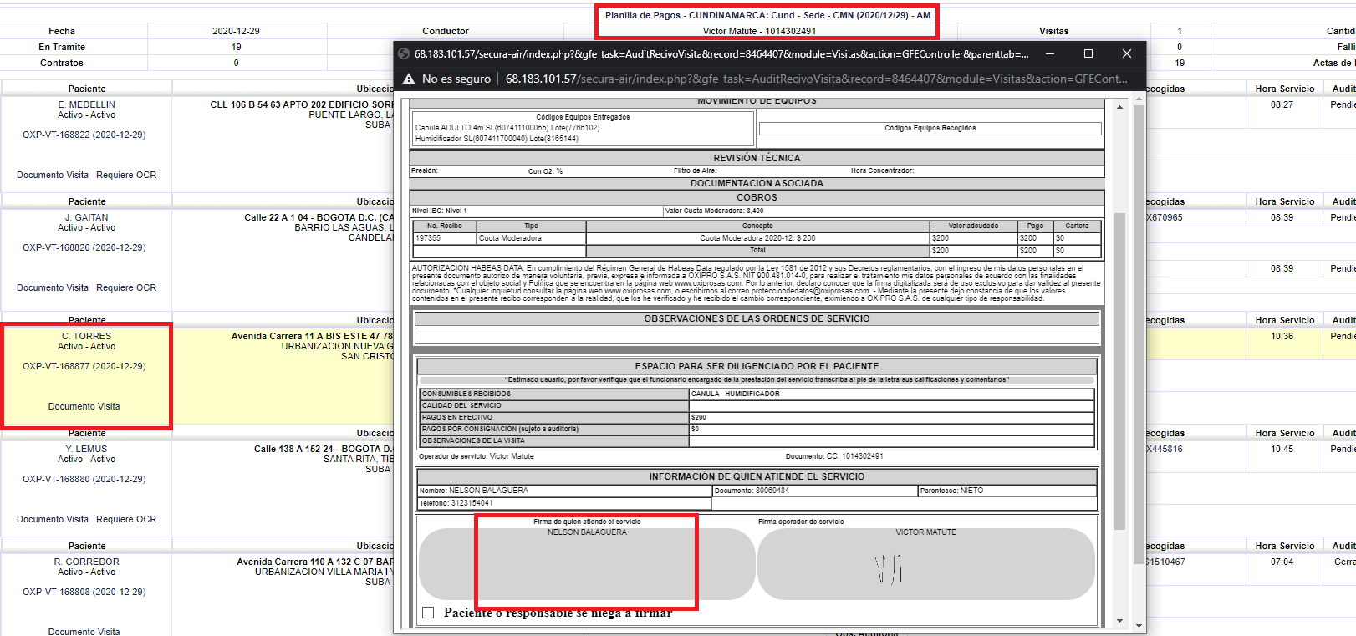
Task: Click 'En Trámite' count 19
Action: [x=236, y=47]
